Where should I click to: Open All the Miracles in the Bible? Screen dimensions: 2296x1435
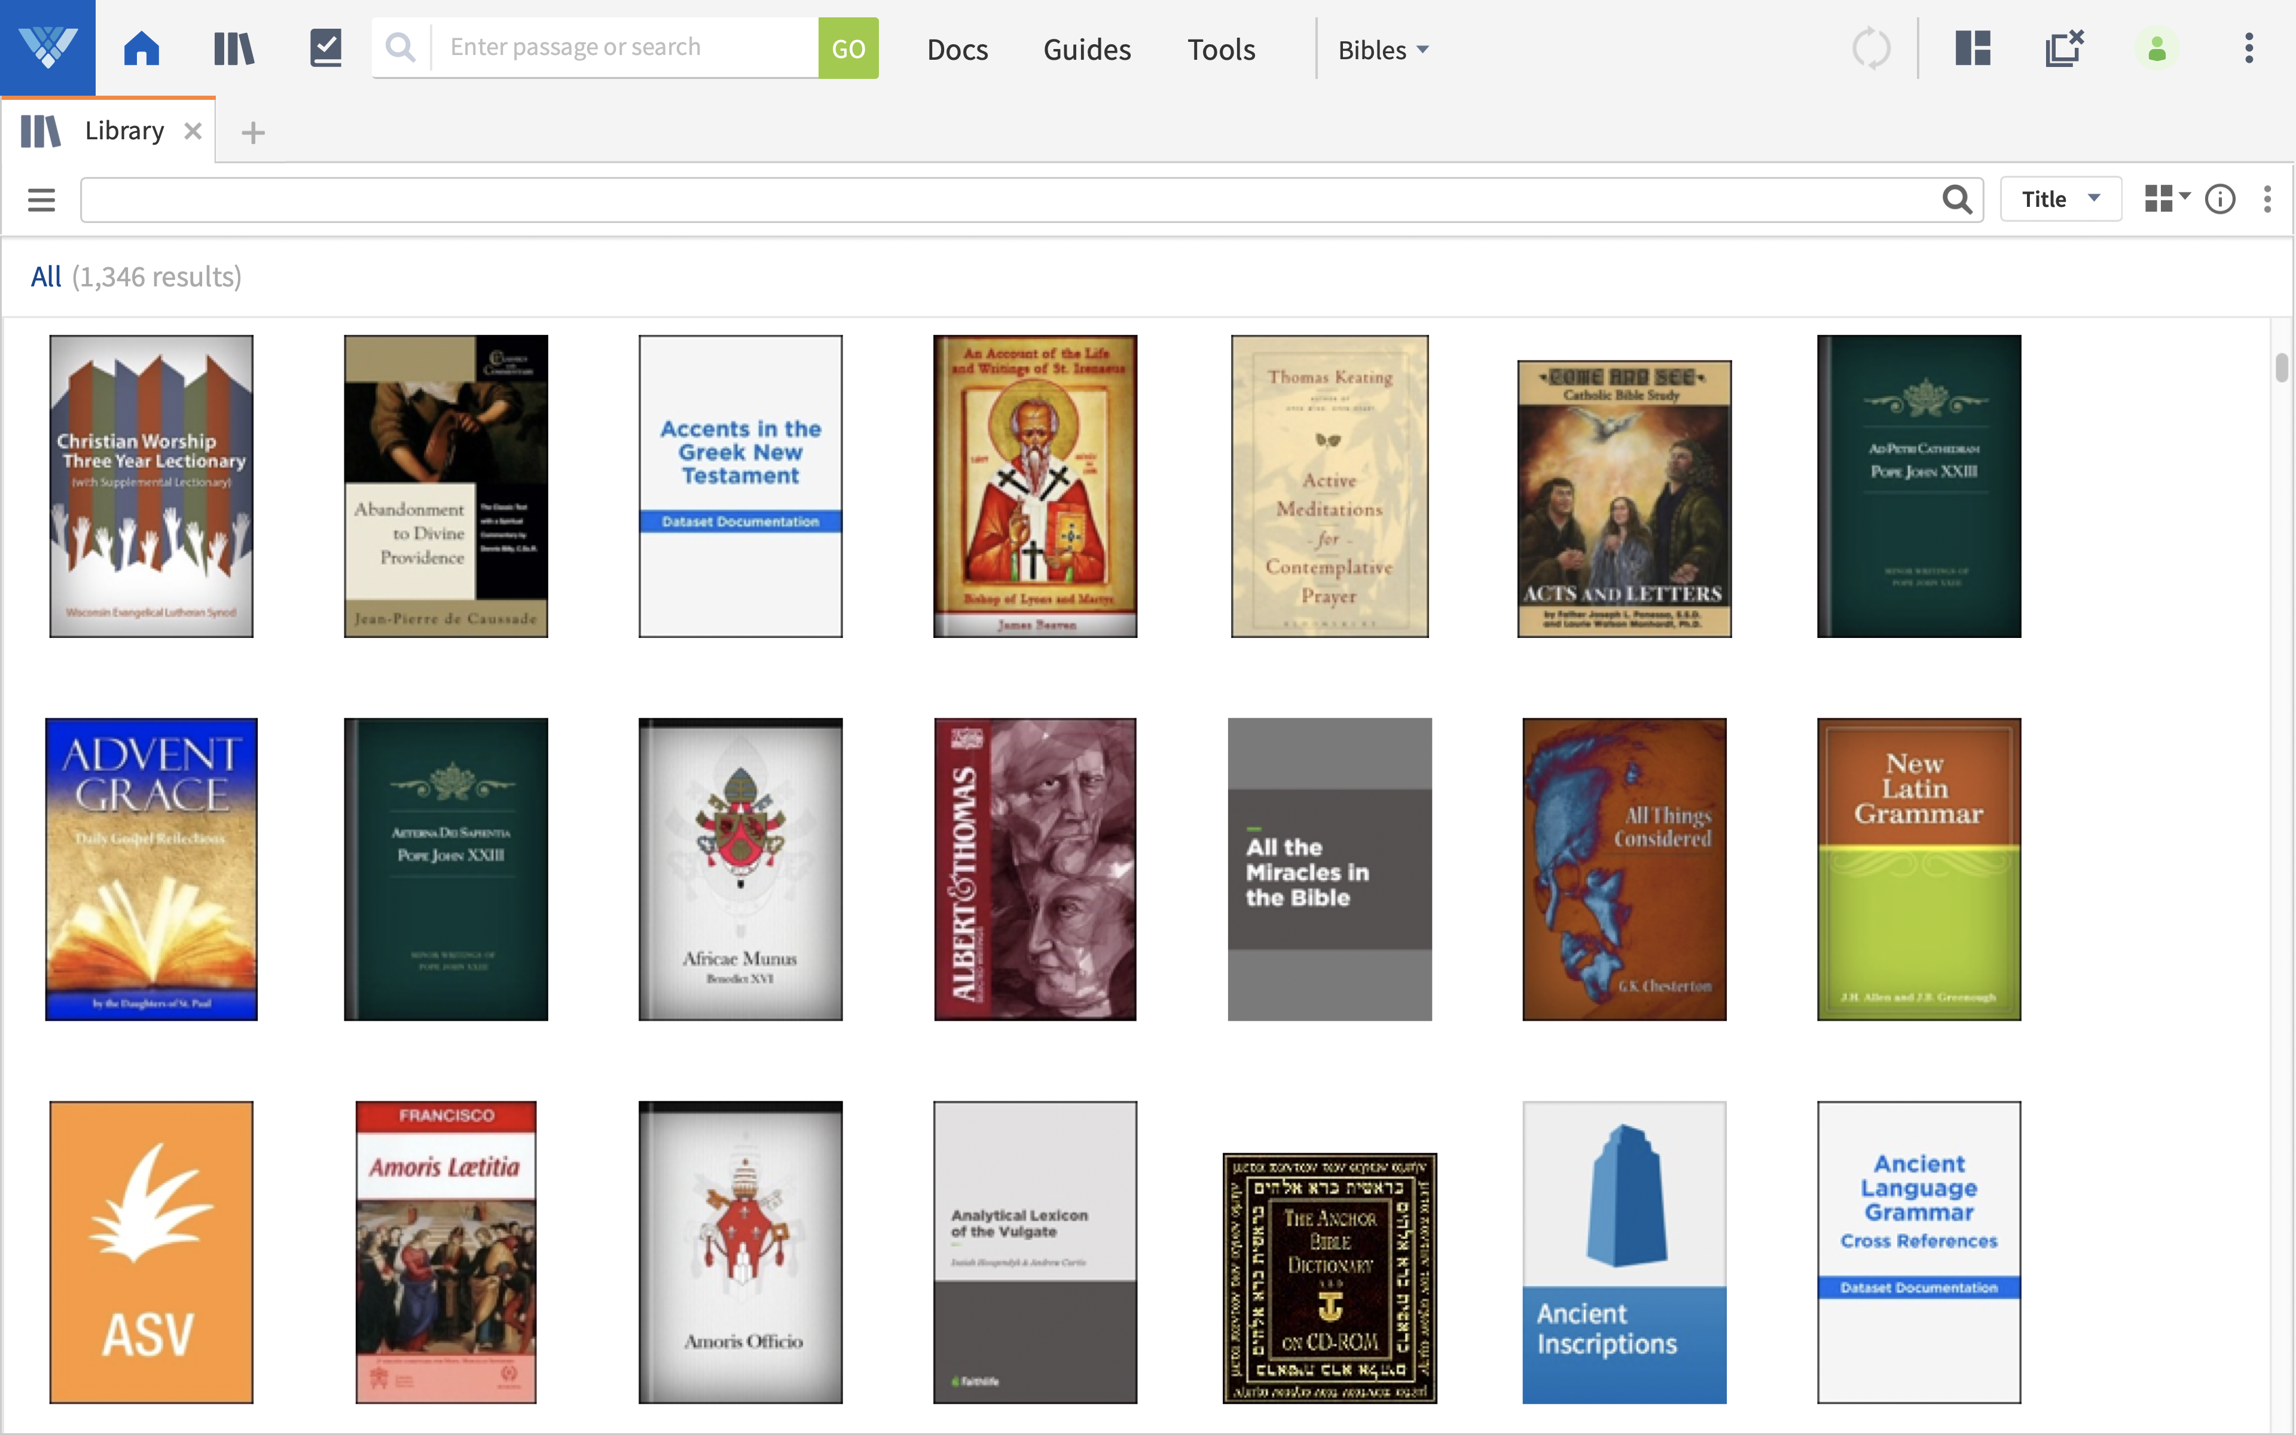pyautogui.click(x=1329, y=869)
